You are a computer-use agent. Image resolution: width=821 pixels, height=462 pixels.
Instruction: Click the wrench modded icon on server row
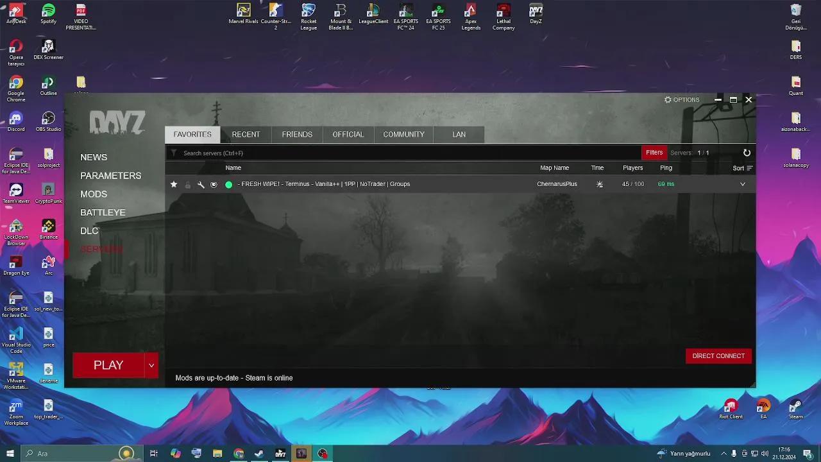pyautogui.click(x=201, y=185)
